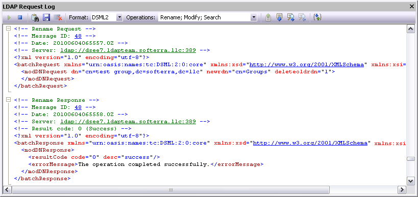Go to previous entry green up arrow icon
This screenshot has height=197, width=418.
click(268, 17)
